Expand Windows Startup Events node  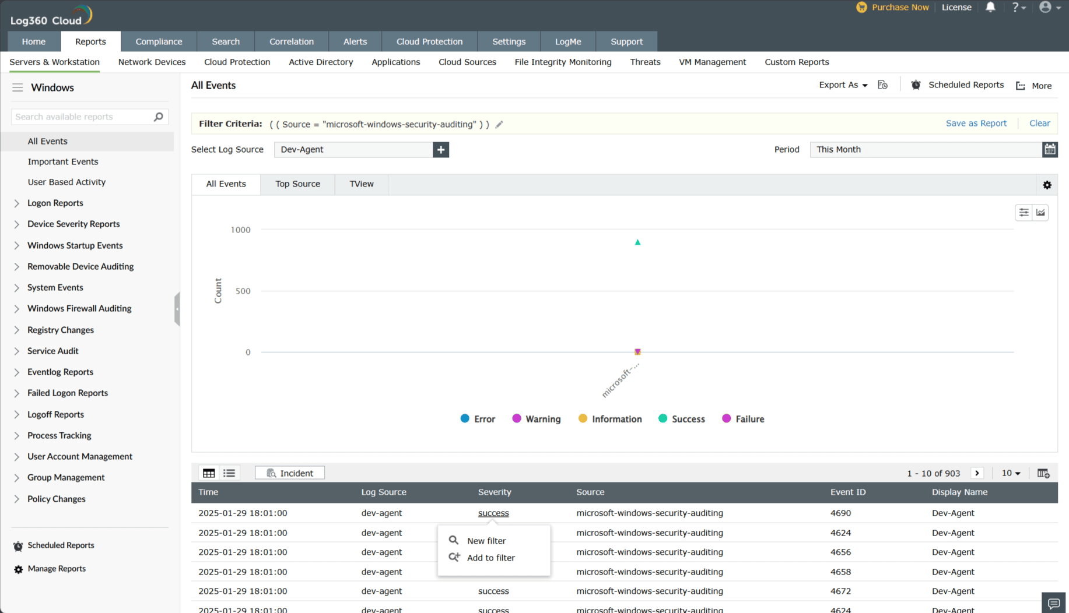tap(16, 246)
